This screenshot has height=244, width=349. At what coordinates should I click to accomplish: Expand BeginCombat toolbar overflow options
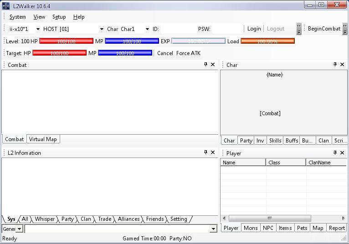[x=345, y=29]
